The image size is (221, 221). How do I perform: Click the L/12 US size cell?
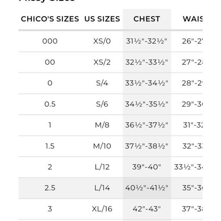tap(102, 167)
